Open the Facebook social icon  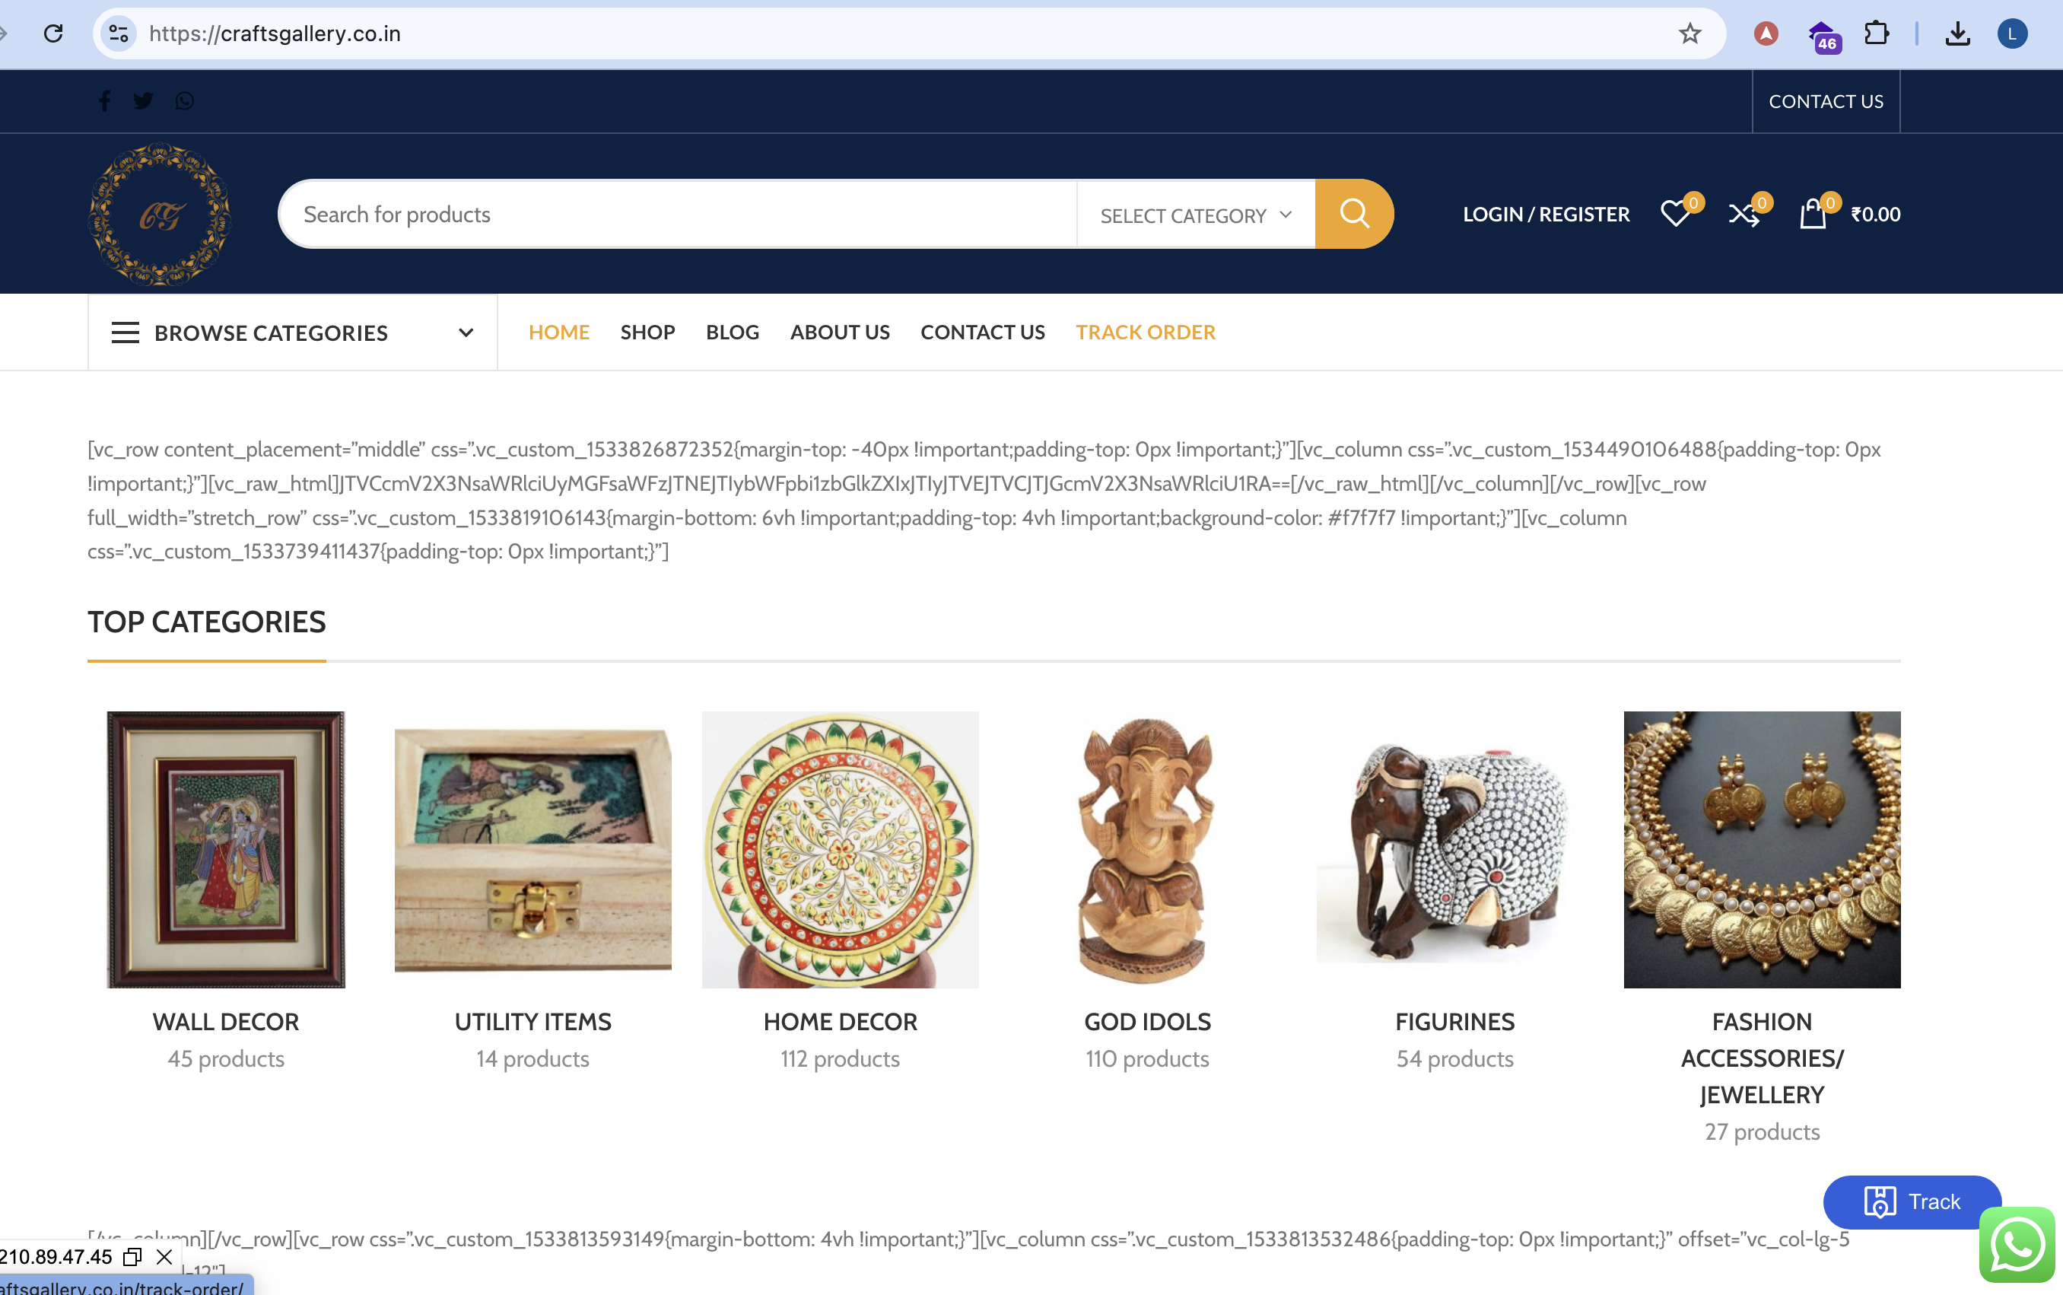click(104, 101)
